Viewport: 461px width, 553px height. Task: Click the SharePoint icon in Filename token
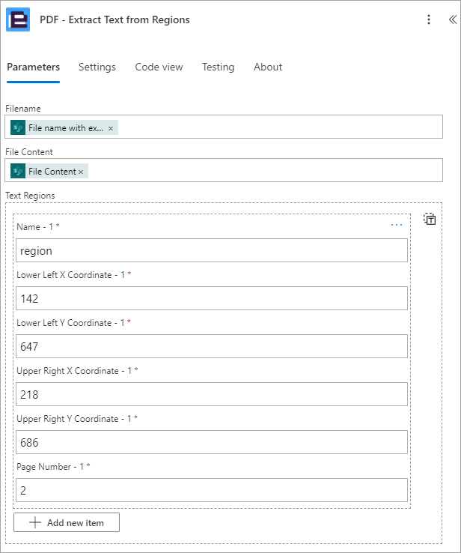18,127
